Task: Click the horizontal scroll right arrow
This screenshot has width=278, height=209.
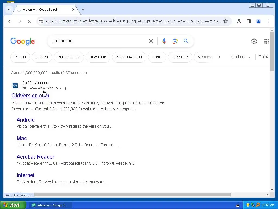Action: click(267, 195)
